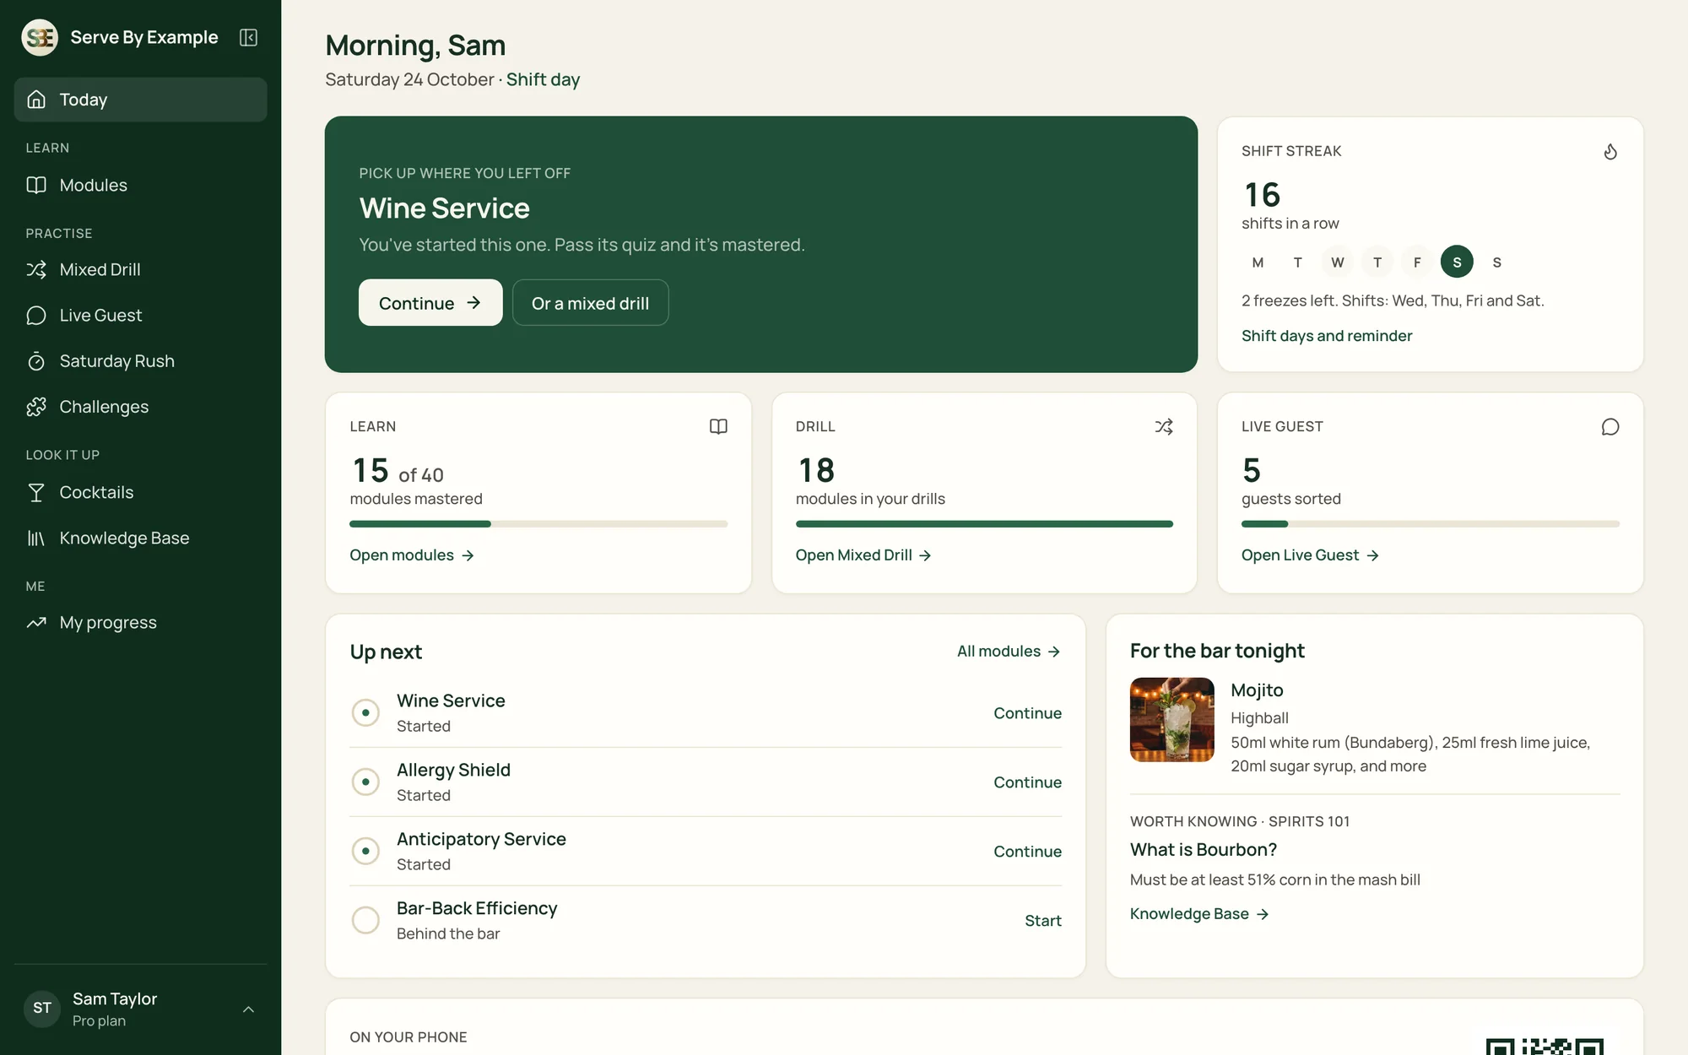Click Start on the Bar-Back Efficiency row
1688x1055 pixels.
pyautogui.click(x=1042, y=921)
